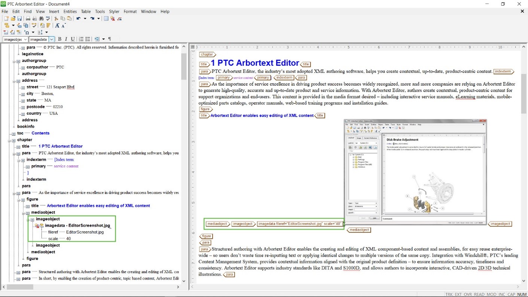
Task: Collapse the mediaobject node in the tree
Action: click(x=23, y=212)
